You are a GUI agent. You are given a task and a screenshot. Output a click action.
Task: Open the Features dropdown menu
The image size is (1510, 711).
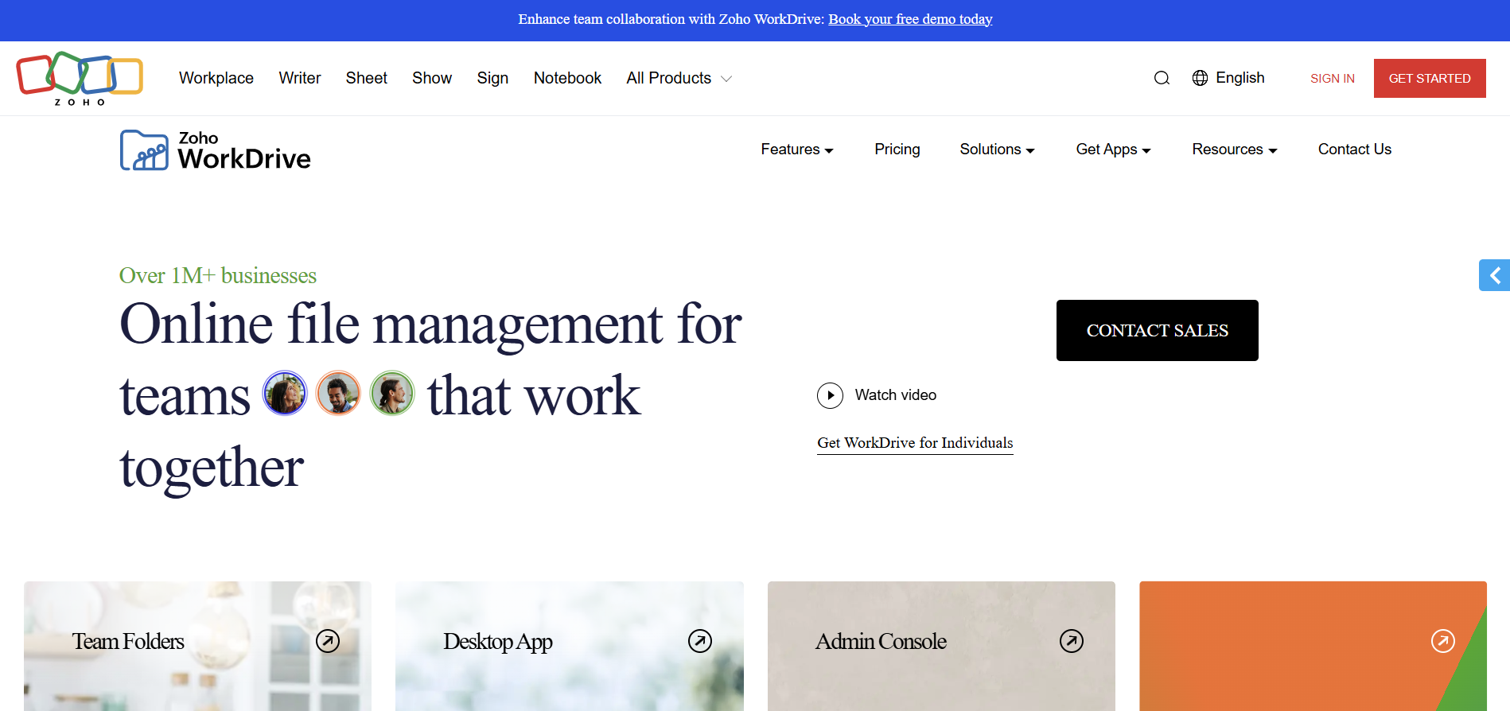pos(797,150)
